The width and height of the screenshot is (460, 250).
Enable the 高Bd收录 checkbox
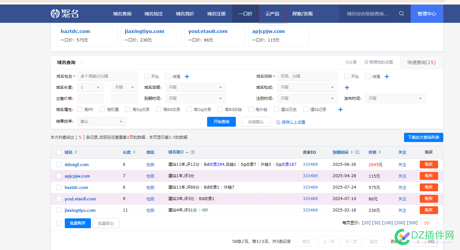[x=159, y=109]
